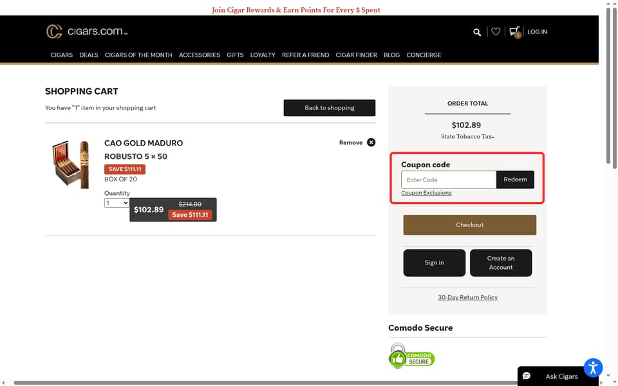Open the accessibility widget icon
The height and width of the screenshot is (386, 618).
(593, 368)
